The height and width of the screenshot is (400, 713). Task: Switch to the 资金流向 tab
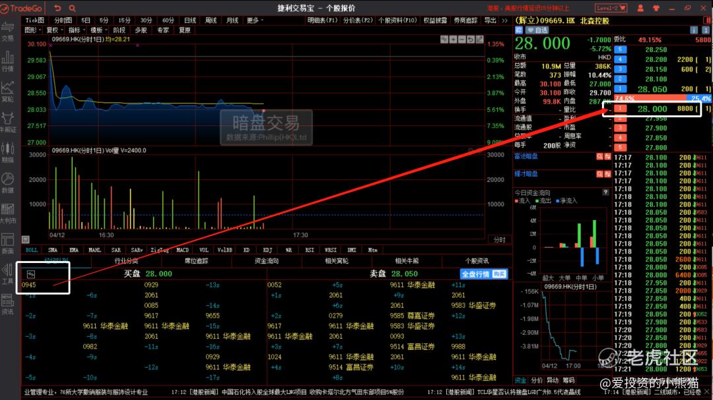267,260
